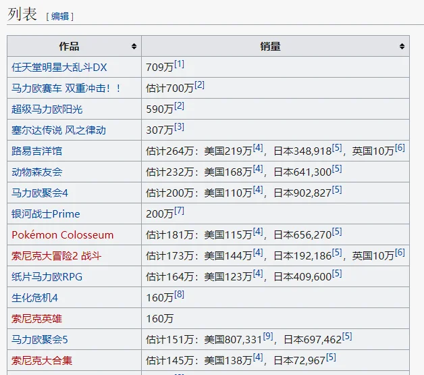Select the 日本902,827 figure
This screenshot has width=424, height=375.
pos(302,193)
